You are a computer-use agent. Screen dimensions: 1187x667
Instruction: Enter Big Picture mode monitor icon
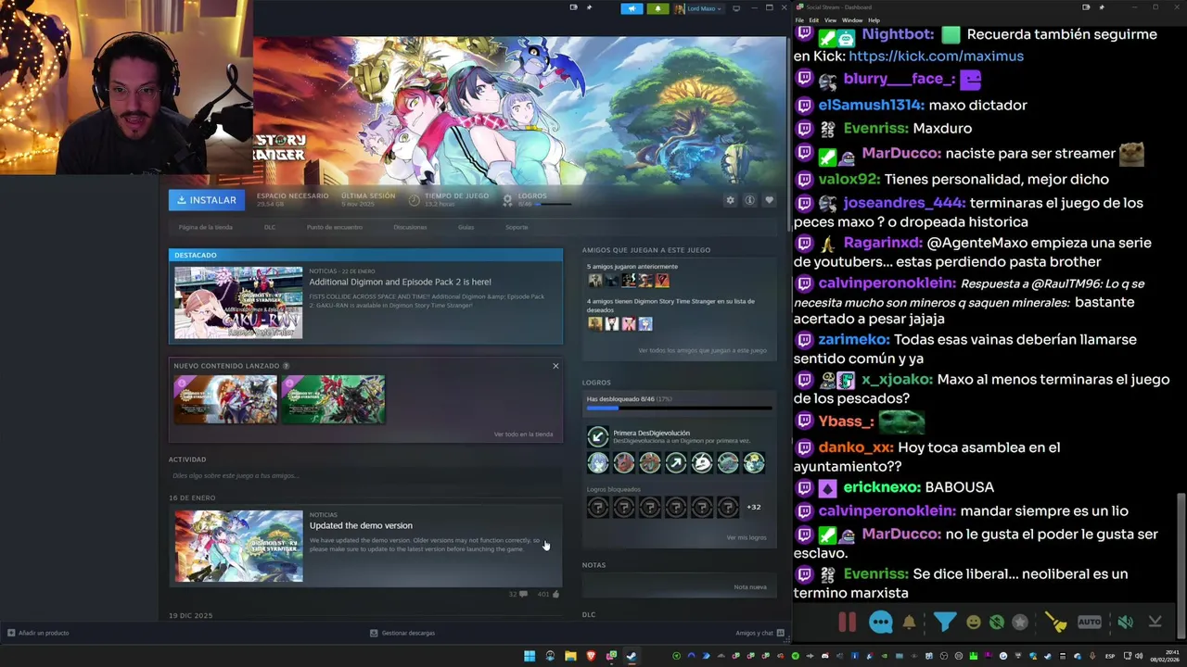[x=736, y=8]
